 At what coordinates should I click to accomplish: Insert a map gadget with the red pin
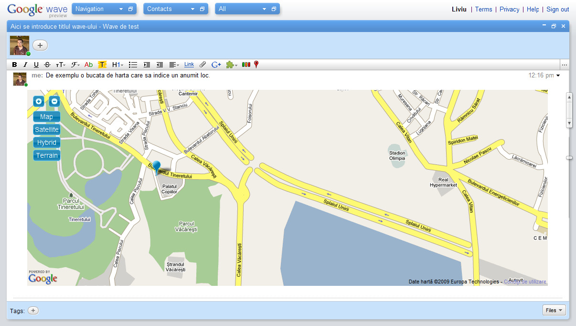tap(256, 65)
